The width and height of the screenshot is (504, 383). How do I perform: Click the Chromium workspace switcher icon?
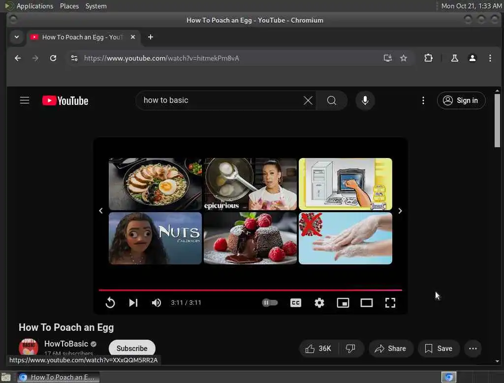pos(449,377)
